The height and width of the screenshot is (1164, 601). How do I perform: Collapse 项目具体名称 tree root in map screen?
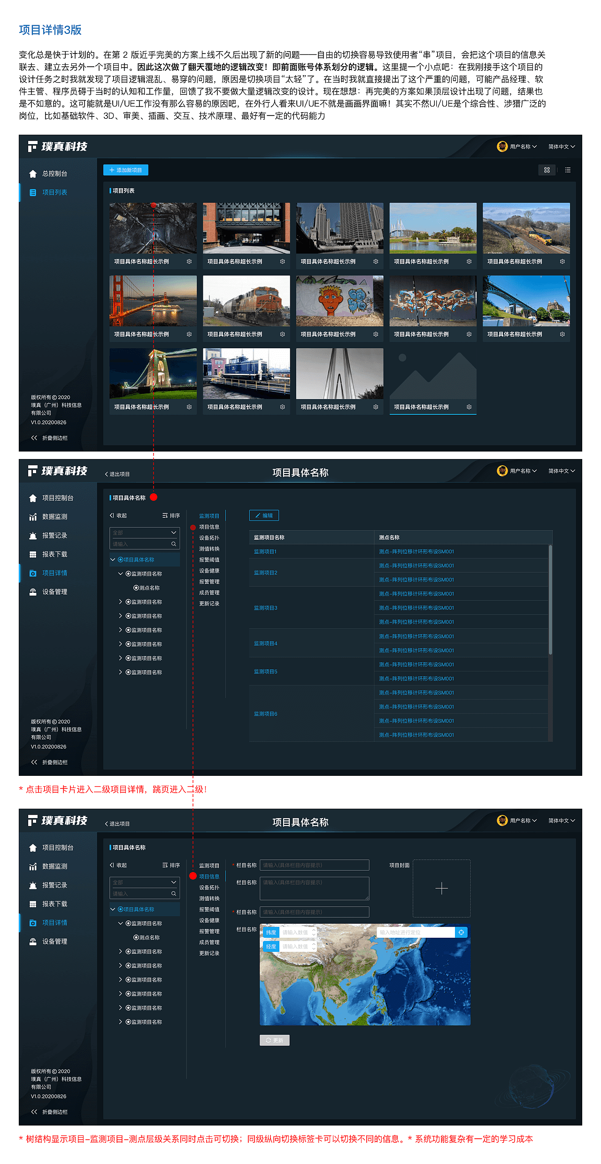[113, 909]
